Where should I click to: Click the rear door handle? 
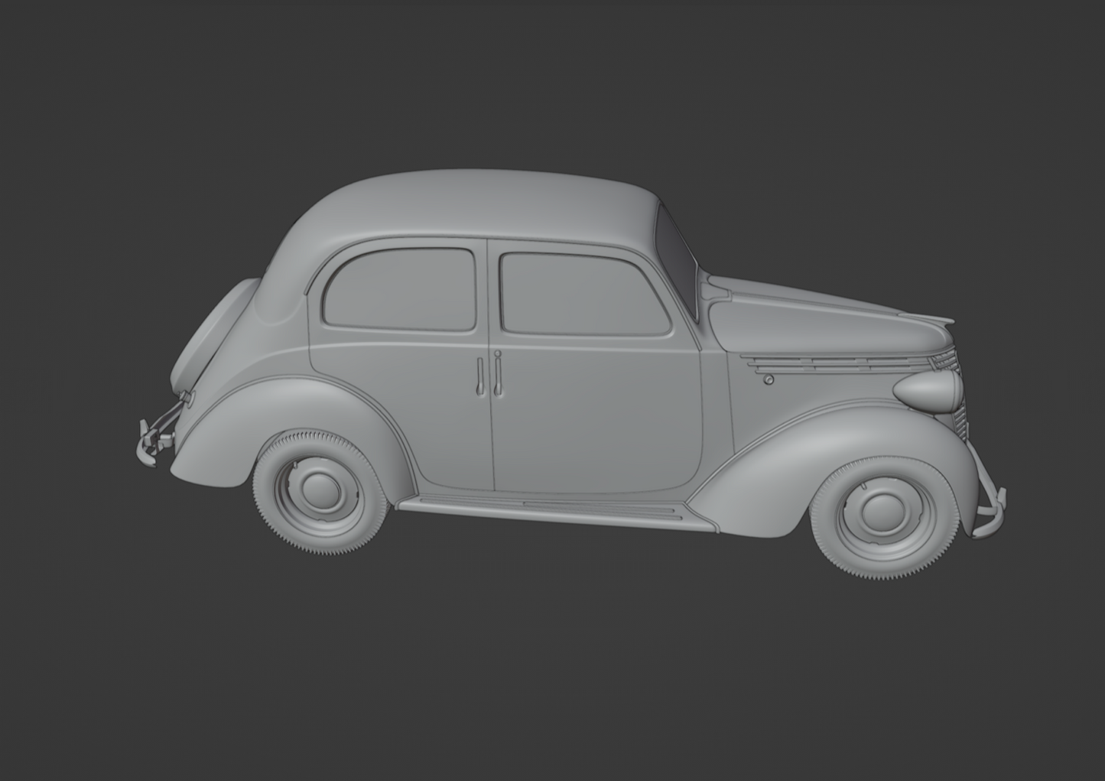tap(480, 376)
